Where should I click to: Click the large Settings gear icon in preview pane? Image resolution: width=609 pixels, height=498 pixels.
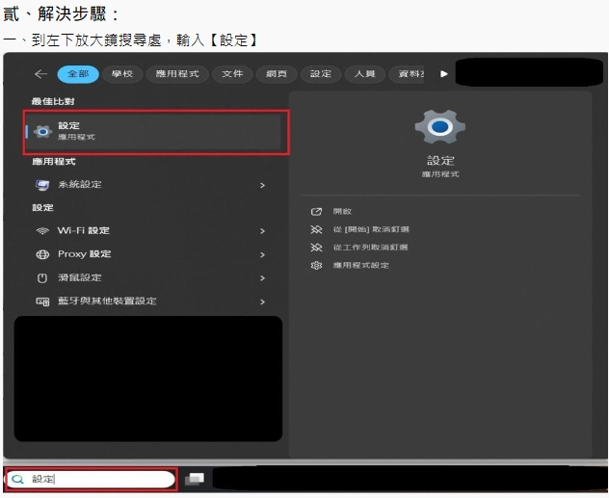(x=439, y=126)
